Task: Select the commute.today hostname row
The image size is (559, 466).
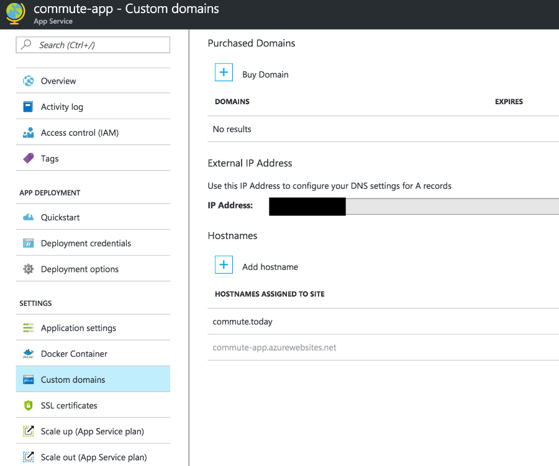Action: [x=383, y=321]
